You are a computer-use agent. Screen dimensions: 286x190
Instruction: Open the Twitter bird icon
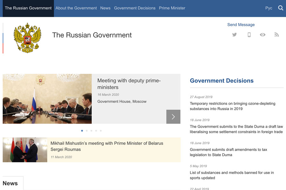235,35
